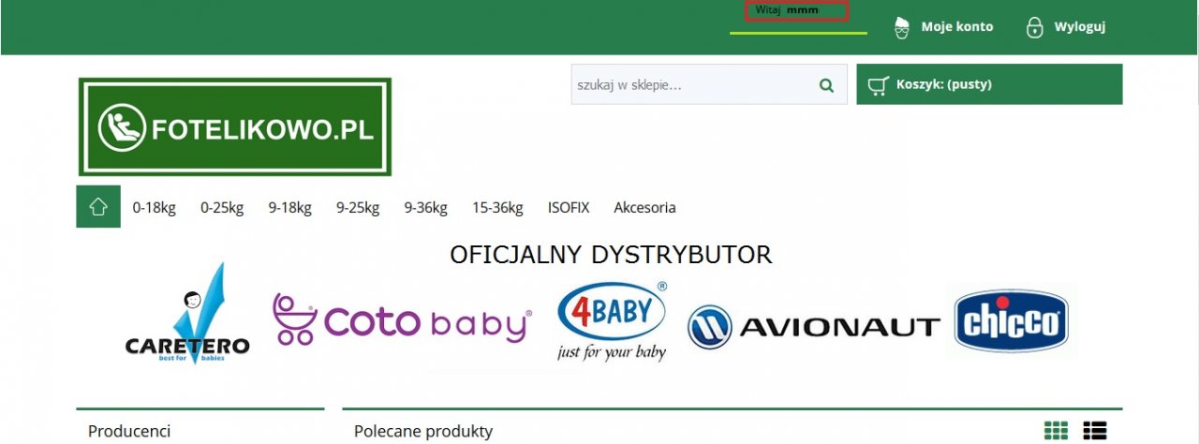The width and height of the screenshot is (1199, 444).
Task: Open the ISOFIX category
Action: click(569, 208)
